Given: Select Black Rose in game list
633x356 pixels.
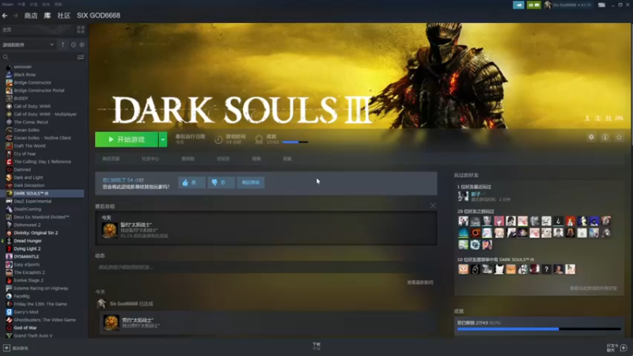Looking at the screenshot, I should pyautogui.click(x=25, y=74).
